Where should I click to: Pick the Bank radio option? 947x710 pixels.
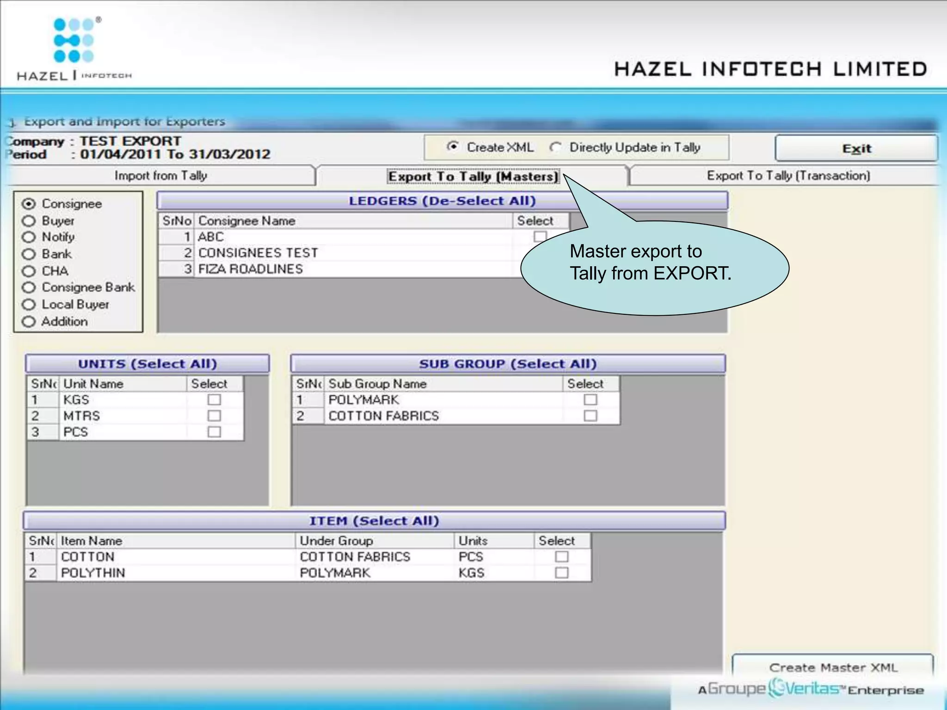point(29,254)
